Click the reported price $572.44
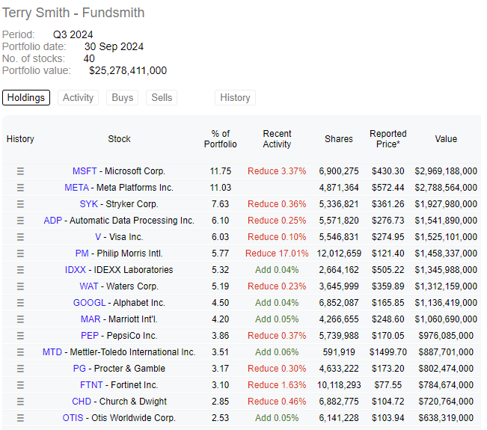 pyautogui.click(x=388, y=188)
